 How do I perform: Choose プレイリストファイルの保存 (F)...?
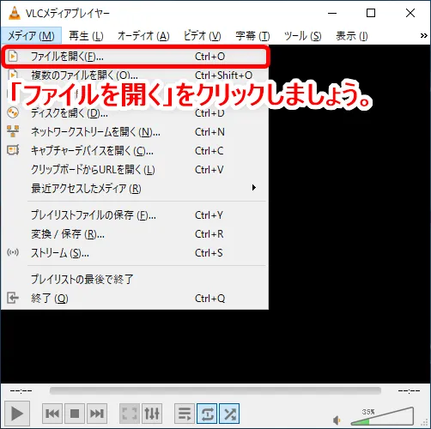click(x=135, y=215)
